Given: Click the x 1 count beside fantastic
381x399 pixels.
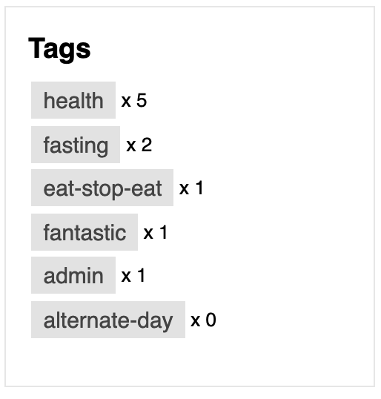Looking at the screenshot, I should pos(156,232).
